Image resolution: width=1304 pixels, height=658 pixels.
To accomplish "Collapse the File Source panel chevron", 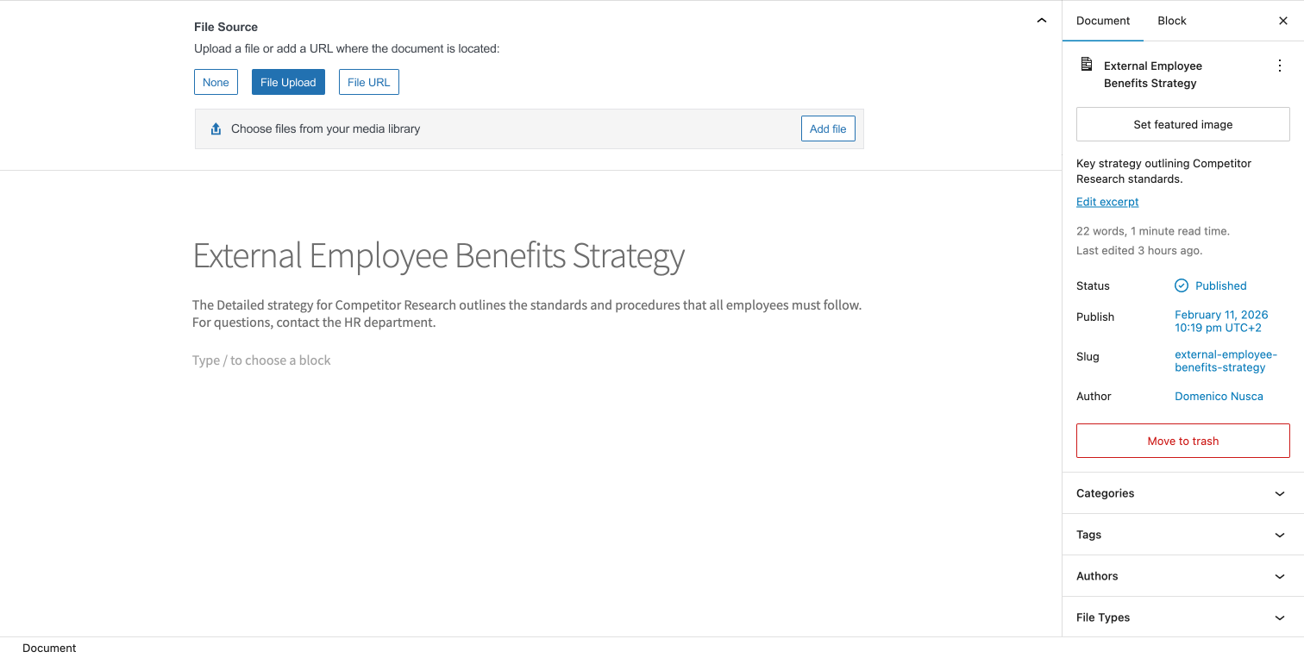I will click(x=1041, y=21).
